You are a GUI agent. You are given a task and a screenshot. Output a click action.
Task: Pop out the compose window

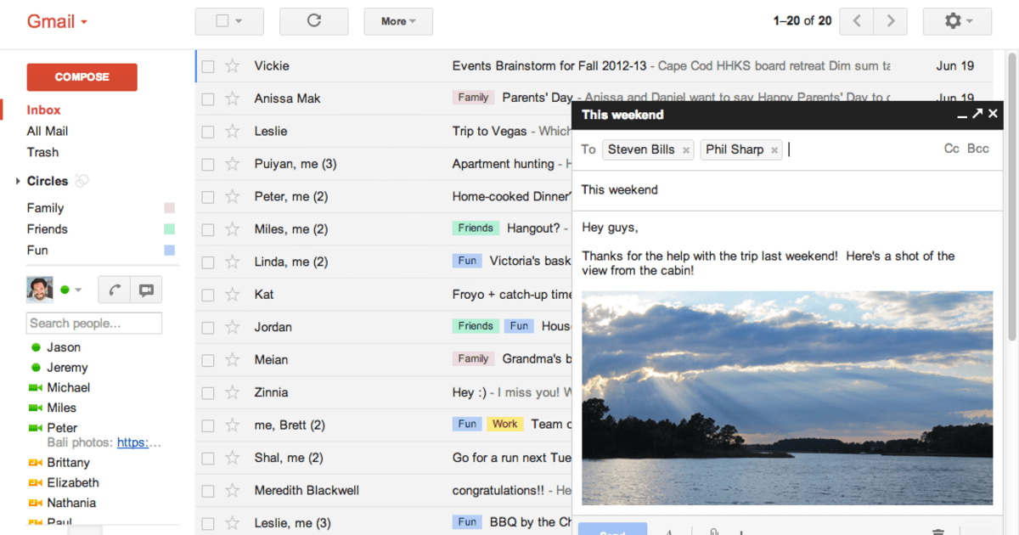(x=977, y=114)
